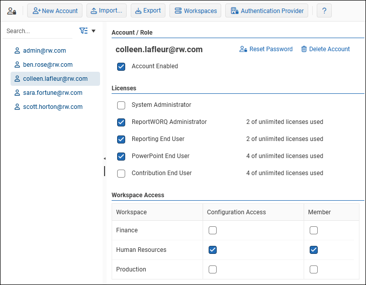Screen dimensions: 366x285
Task: Check the Contribution End User license
Action: [x=121, y=174]
